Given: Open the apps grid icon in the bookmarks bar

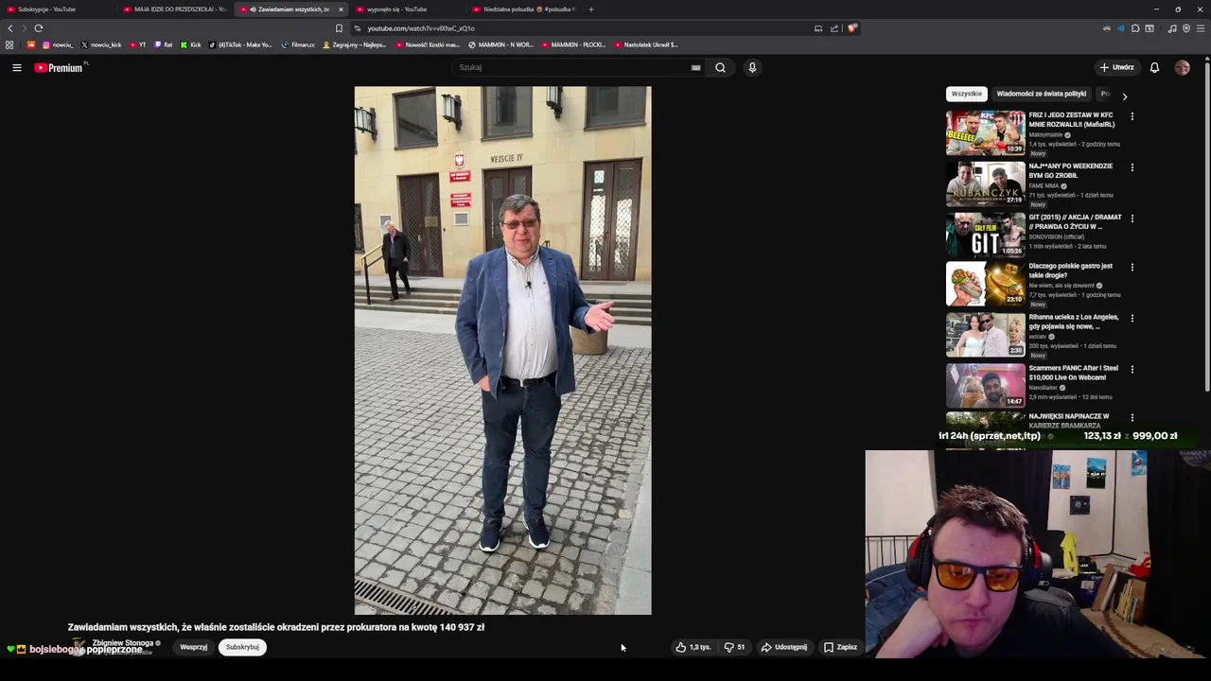Looking at the screenshot, I should 9,44.
